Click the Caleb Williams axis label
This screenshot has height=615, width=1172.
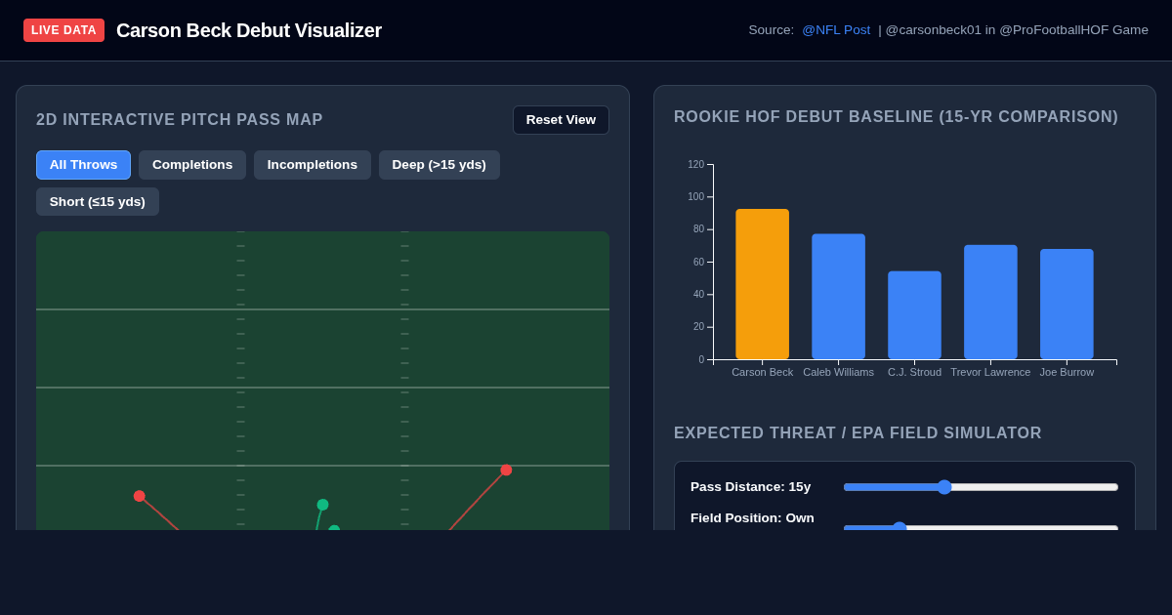838,372
